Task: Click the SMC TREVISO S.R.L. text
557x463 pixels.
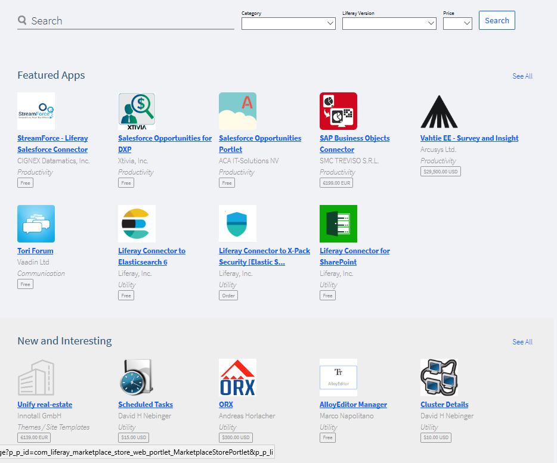Action: (x=349, y=161)
